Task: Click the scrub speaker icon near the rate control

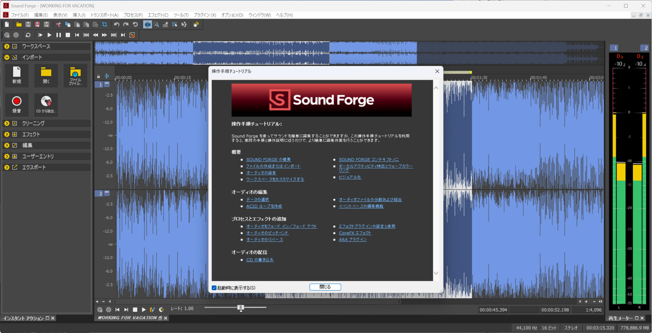Action: click(161, 309)
